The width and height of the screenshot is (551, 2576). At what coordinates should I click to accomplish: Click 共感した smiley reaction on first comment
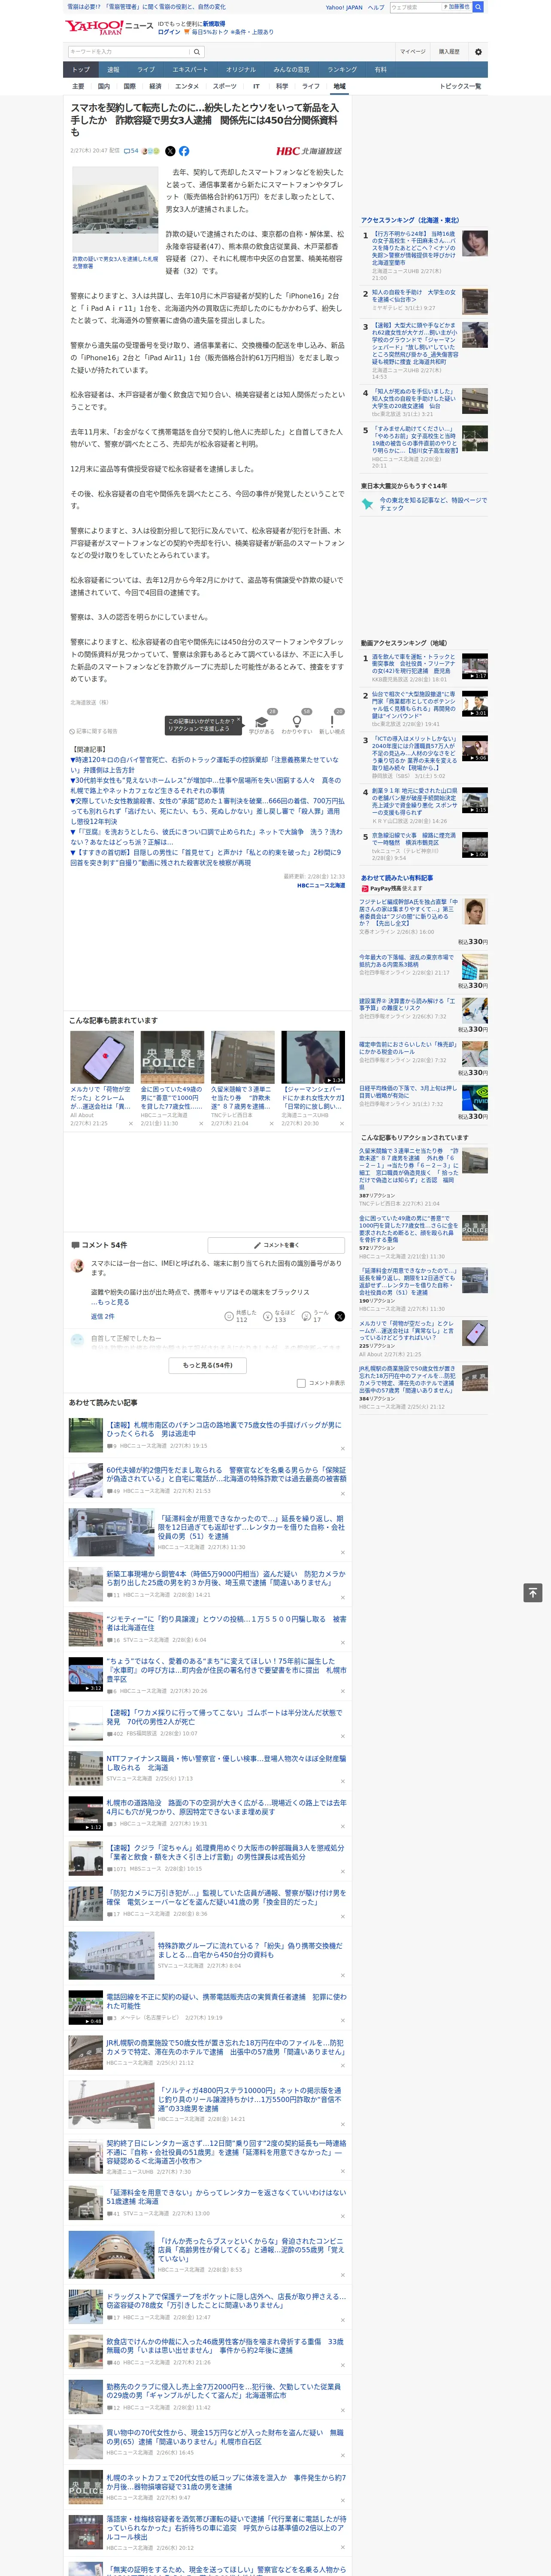pyautogui.click(x=241, y=1317)
